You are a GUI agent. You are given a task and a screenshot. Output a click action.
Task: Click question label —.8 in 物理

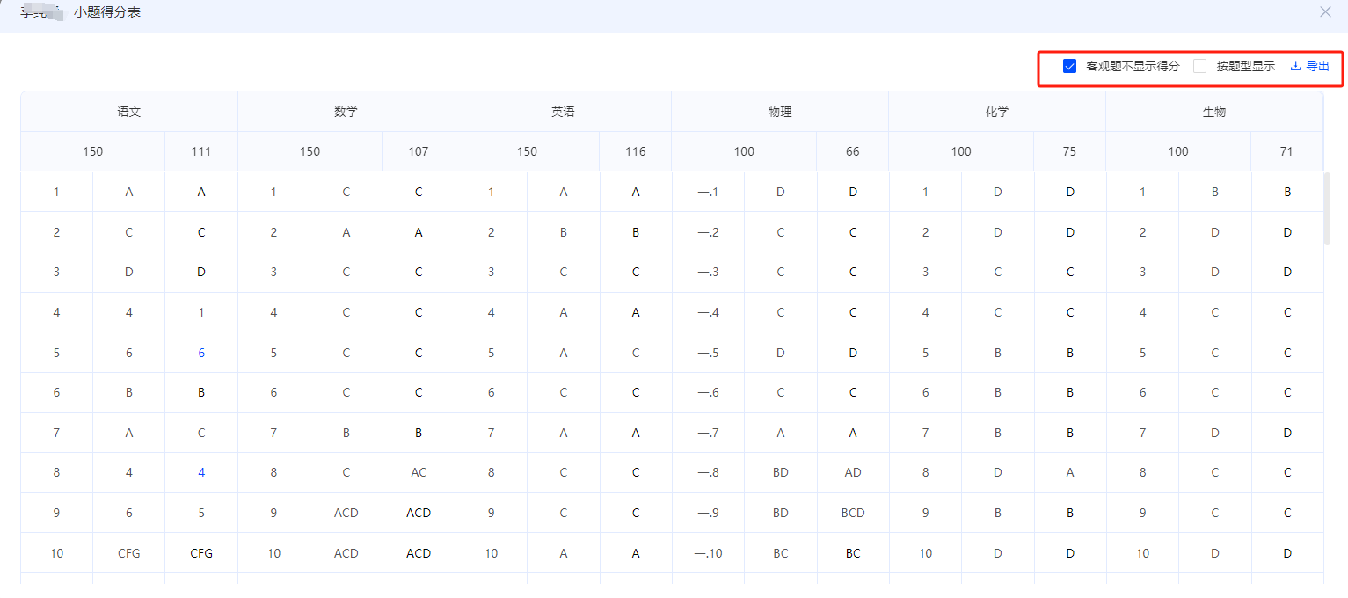point(708,472)
